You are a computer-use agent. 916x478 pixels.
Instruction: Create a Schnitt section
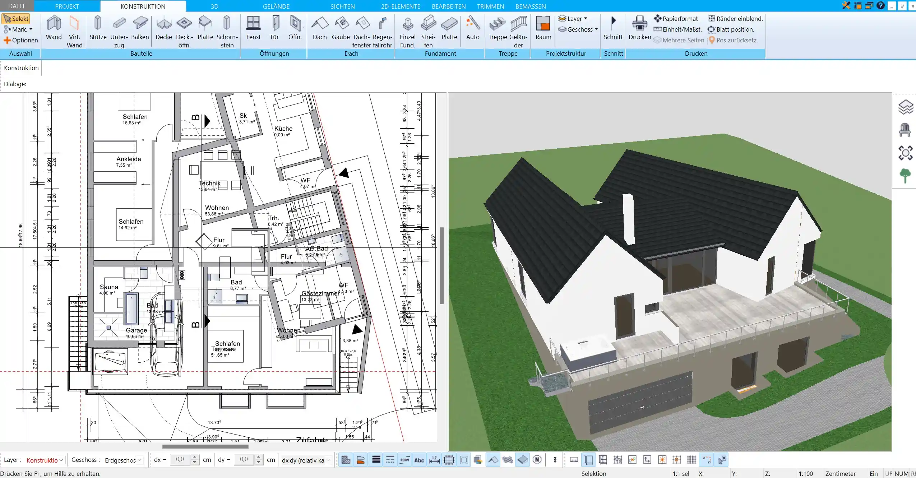click(x=613, y=28)
